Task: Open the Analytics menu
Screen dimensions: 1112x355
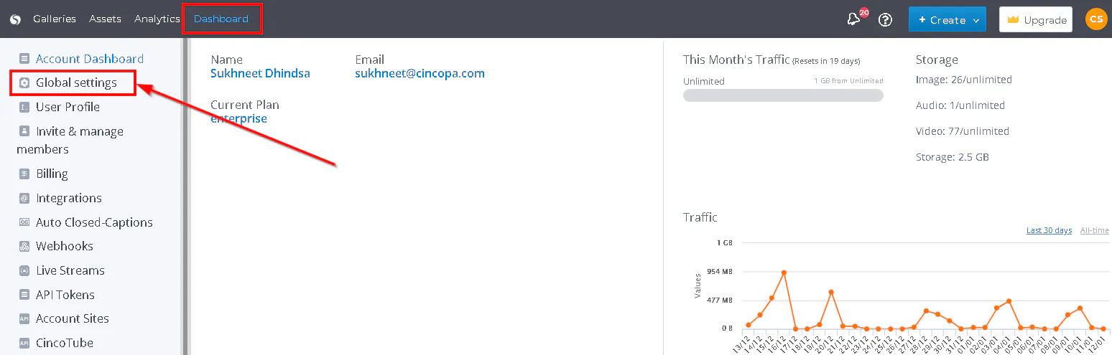Action: coord(157,19)
